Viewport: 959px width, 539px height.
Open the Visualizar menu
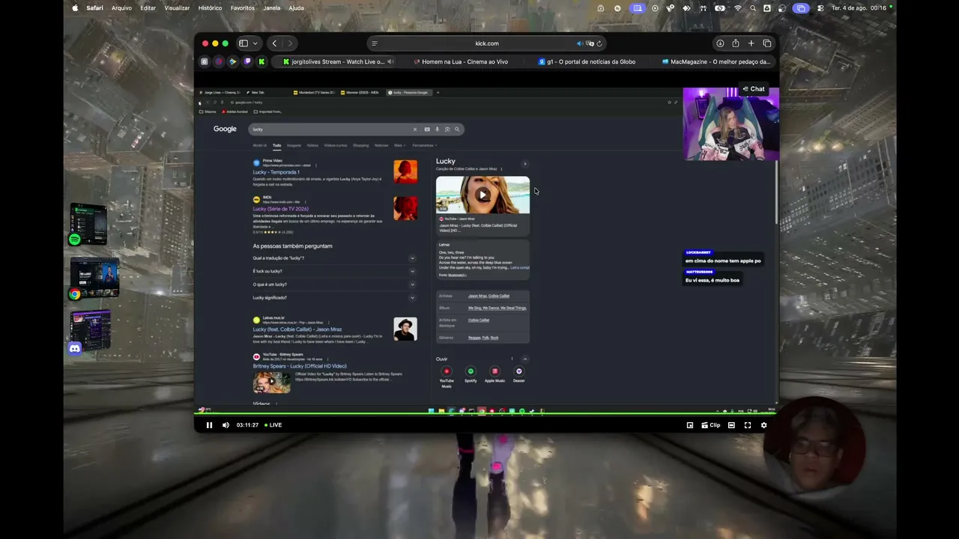[x=177, y=8]
